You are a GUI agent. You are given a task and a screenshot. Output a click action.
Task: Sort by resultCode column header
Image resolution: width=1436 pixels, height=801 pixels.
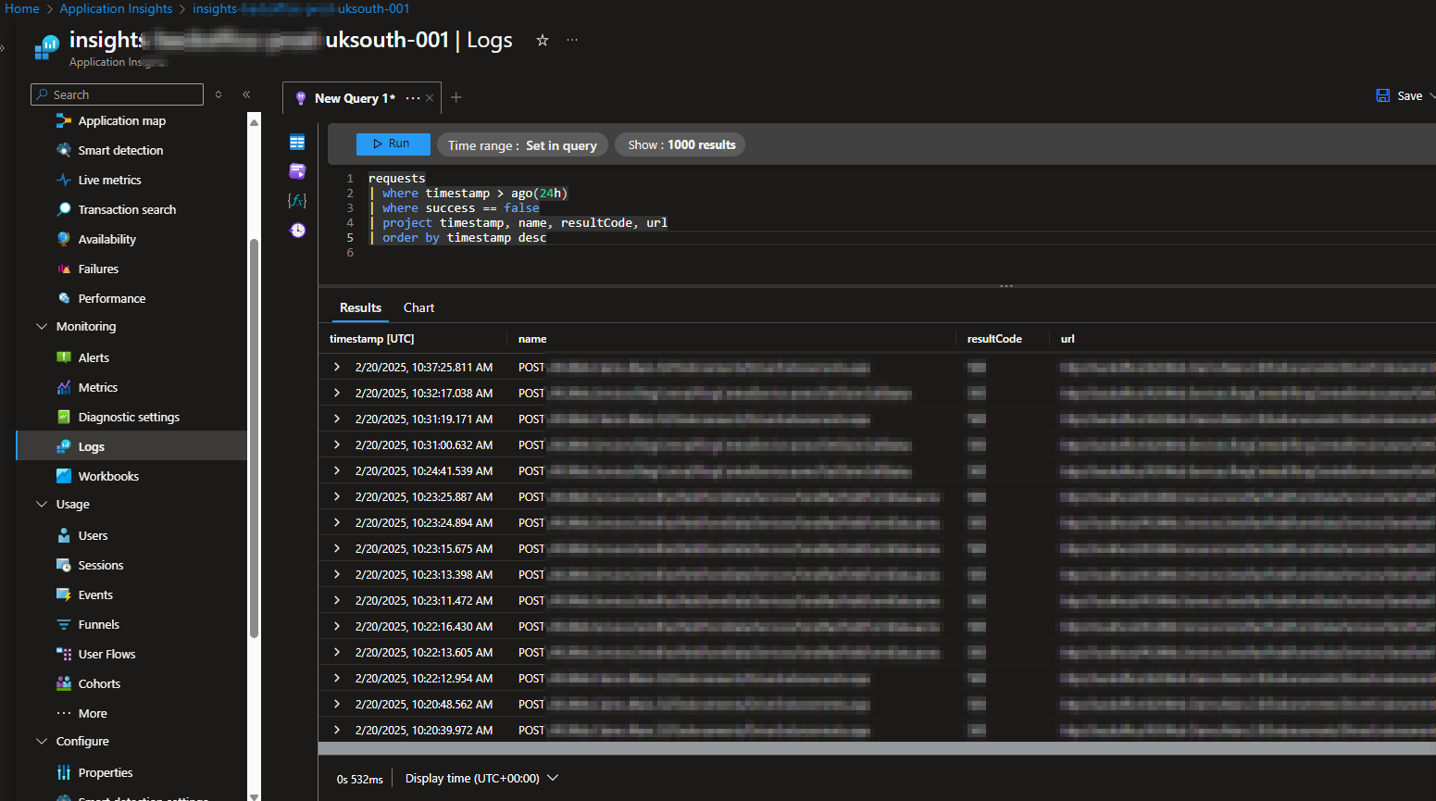994,339
